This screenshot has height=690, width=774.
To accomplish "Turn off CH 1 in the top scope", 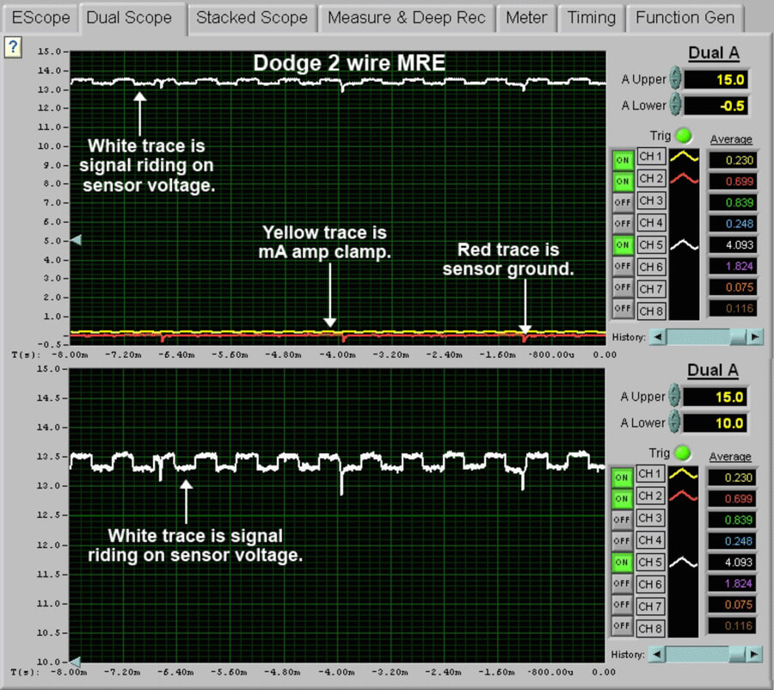I will 623,160.
